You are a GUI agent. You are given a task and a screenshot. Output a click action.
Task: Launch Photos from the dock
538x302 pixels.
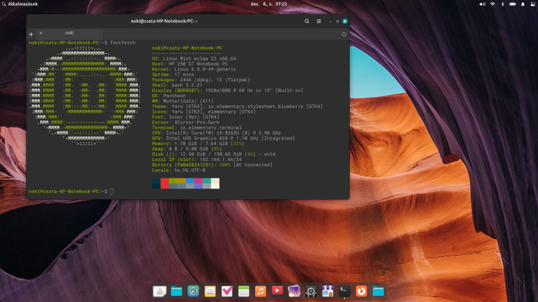(294, 291)
